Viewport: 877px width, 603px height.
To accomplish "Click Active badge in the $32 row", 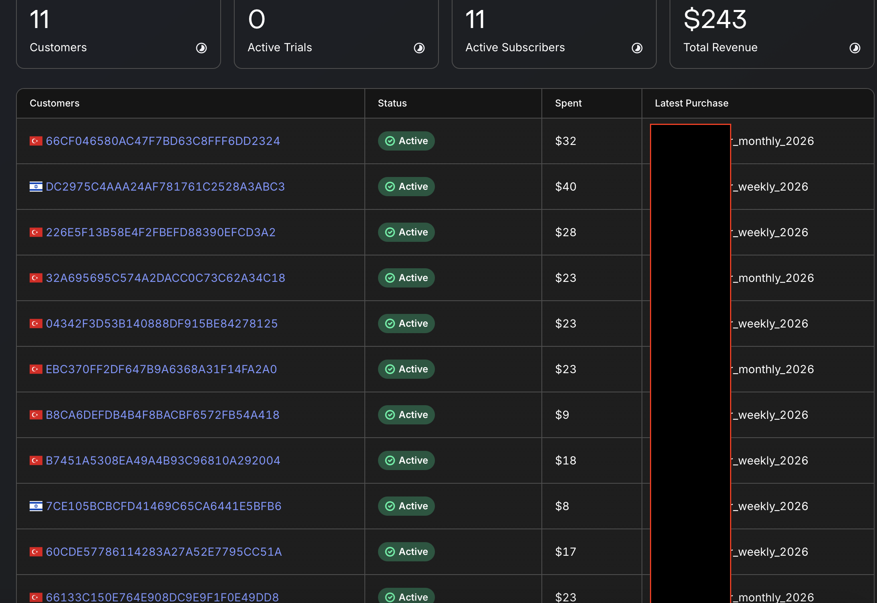I will click(x=406, y=141).
